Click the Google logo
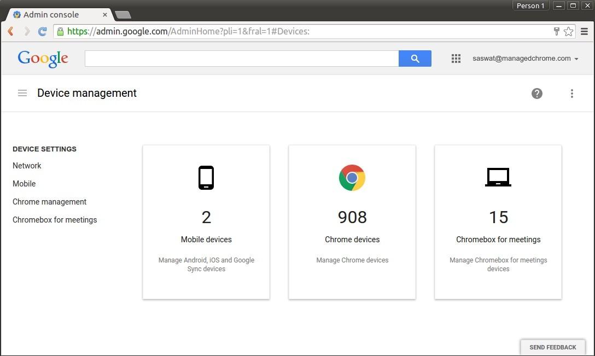The height and width of the screenshot is (356, 595). pyautogui.click(x=43, y=59)
